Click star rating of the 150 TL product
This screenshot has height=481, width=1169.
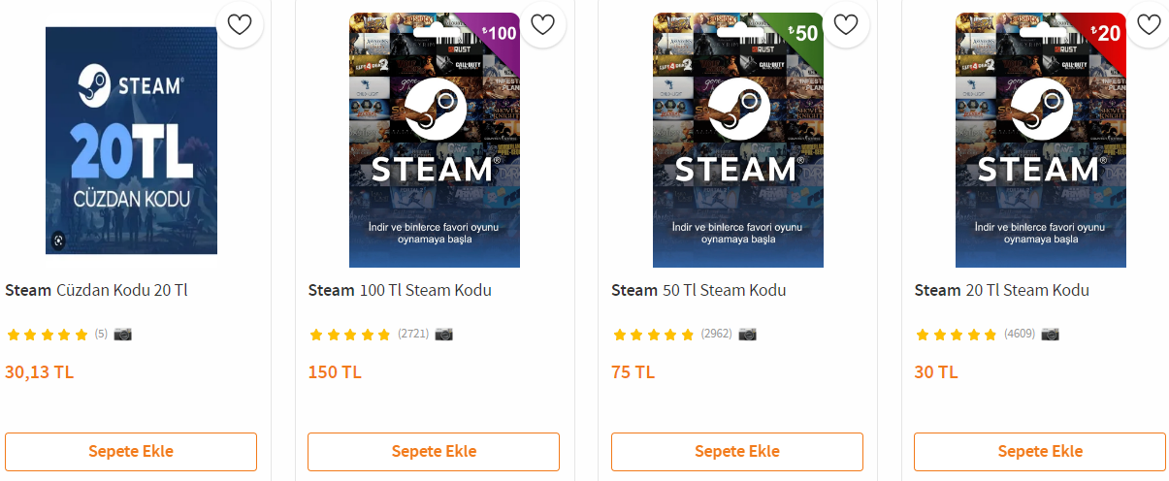tap(349, 335)
